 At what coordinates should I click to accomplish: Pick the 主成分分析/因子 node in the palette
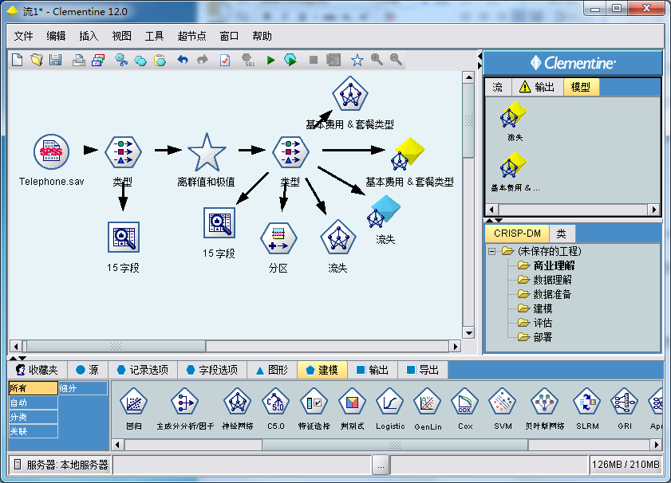(184, 402)
